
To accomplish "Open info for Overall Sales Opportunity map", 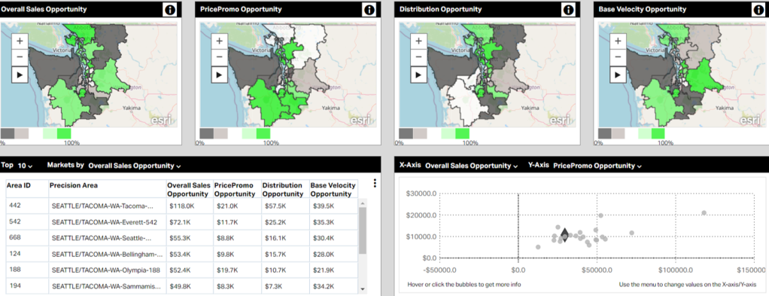I will pyautogui.click(x=170, y=10).
